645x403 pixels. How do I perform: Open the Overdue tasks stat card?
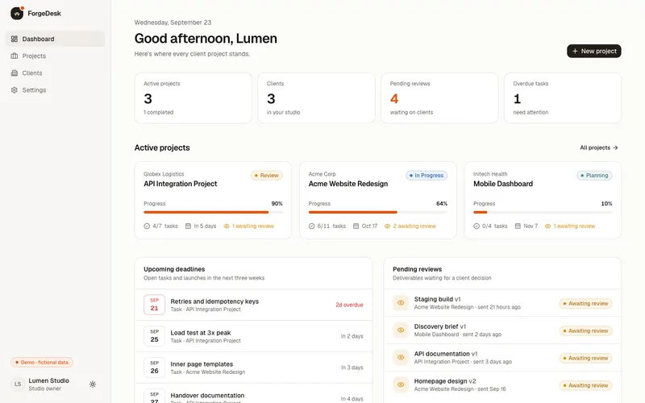coord(562,98)
